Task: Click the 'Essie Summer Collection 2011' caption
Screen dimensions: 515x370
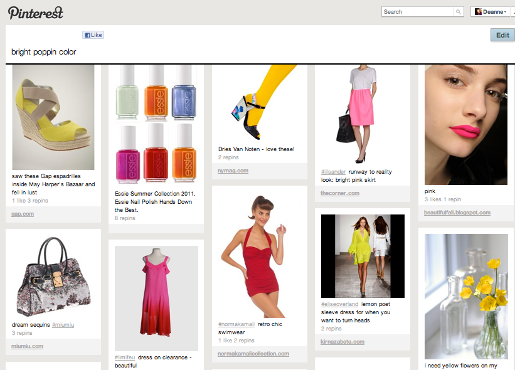Action: [x=155, y=201]
